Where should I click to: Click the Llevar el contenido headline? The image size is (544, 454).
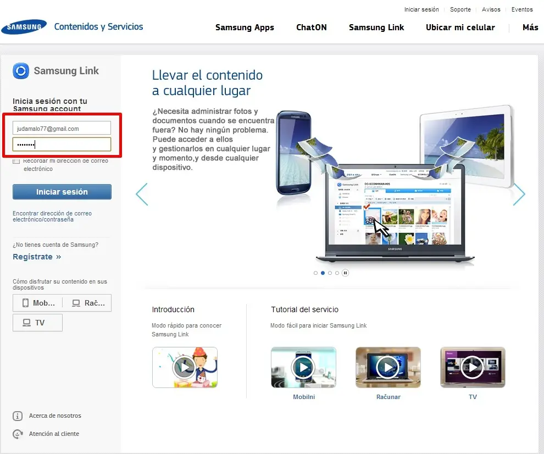[208, 83]
